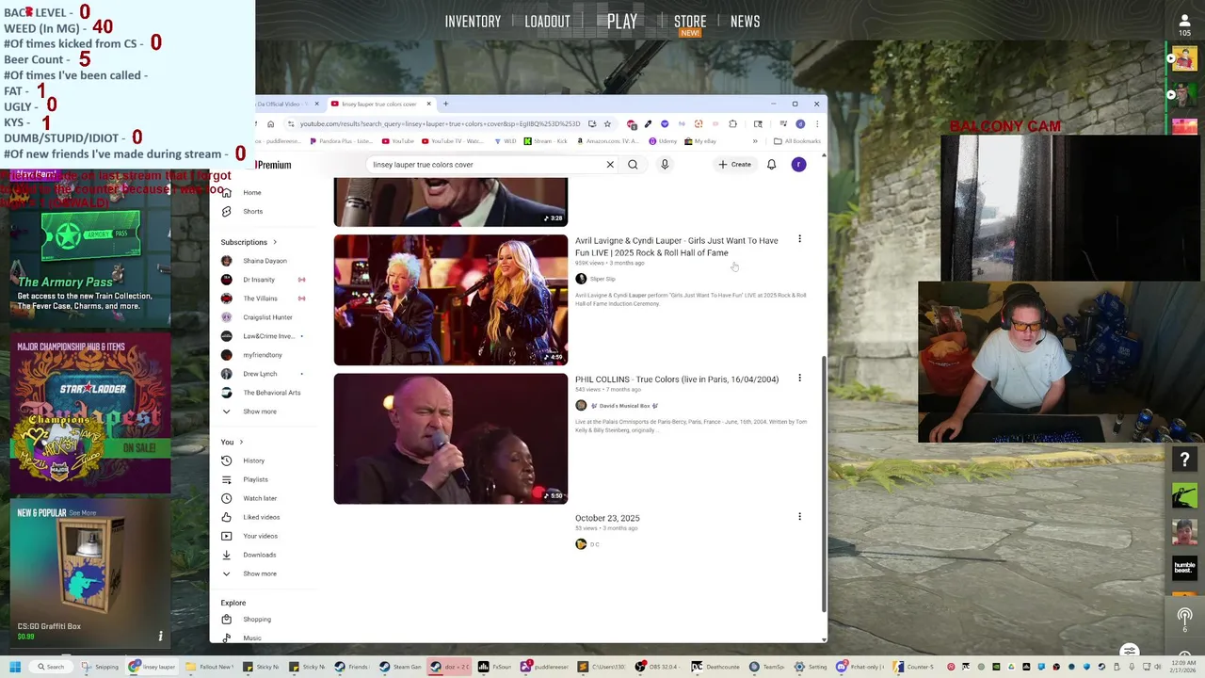This screenshot has height=678, width=1205.
Task: Open Avril Lavigne & Cyndi Lauper video title
Action: click(x=677, y=247)
